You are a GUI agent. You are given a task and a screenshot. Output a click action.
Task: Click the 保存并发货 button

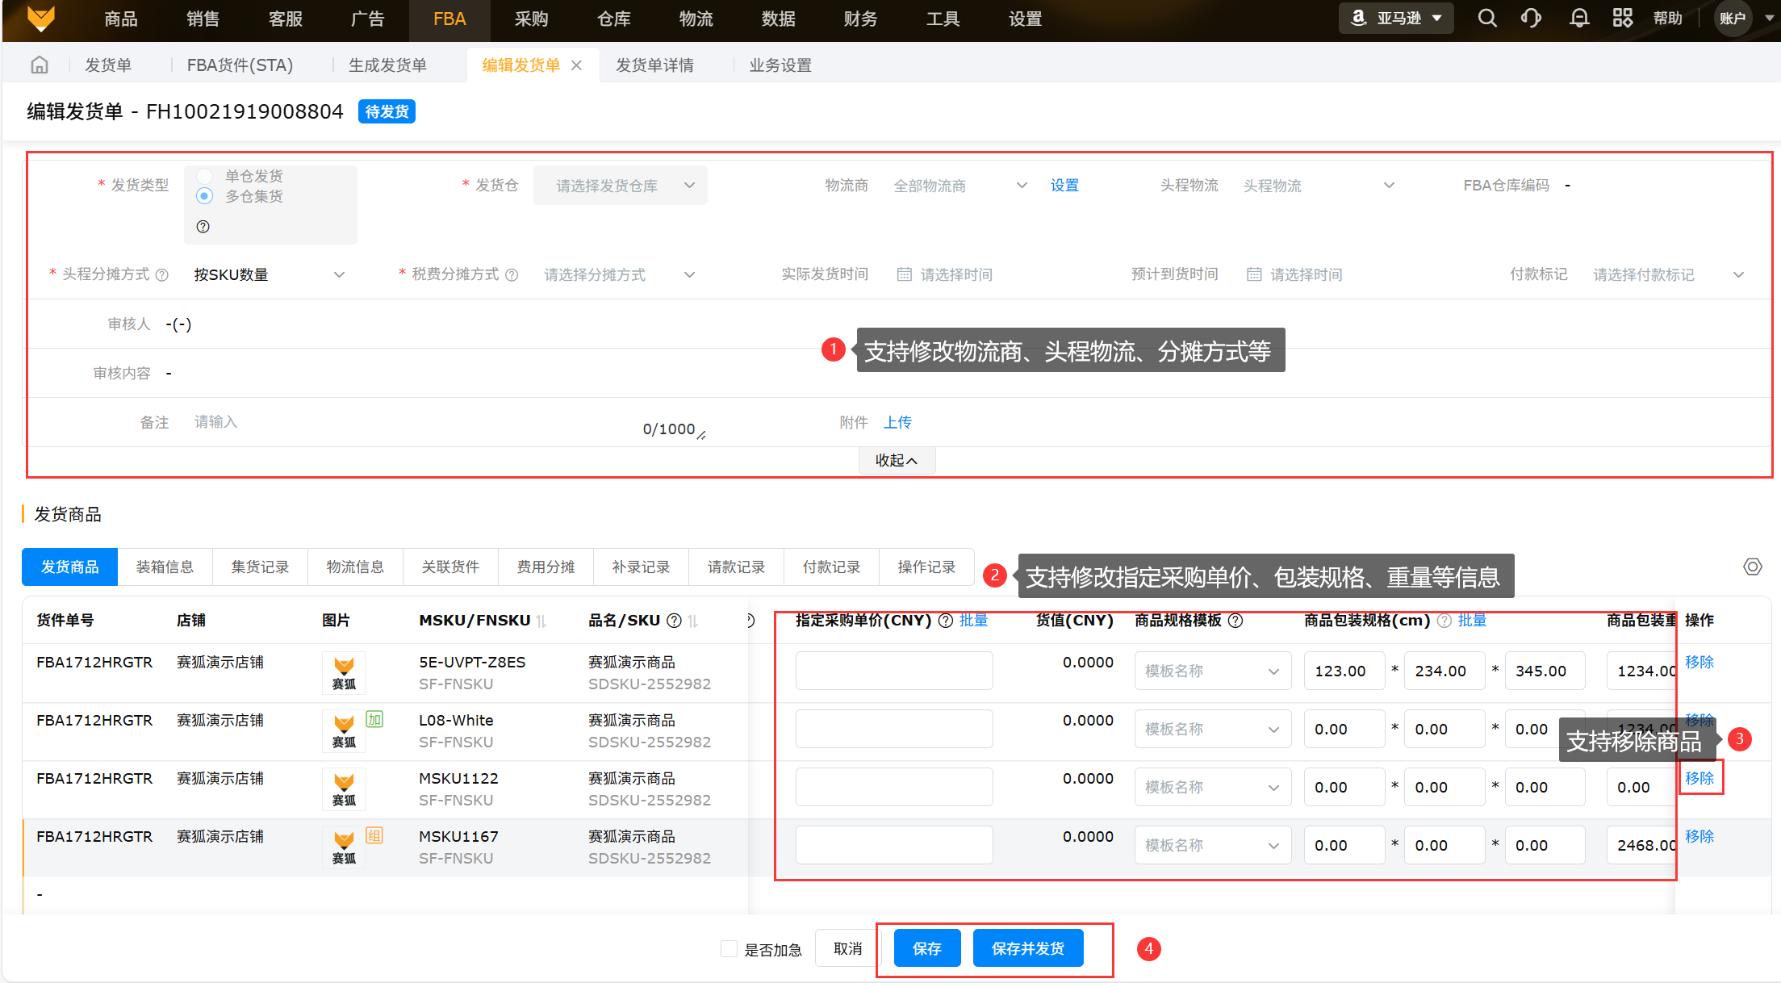click(1027, 948)
